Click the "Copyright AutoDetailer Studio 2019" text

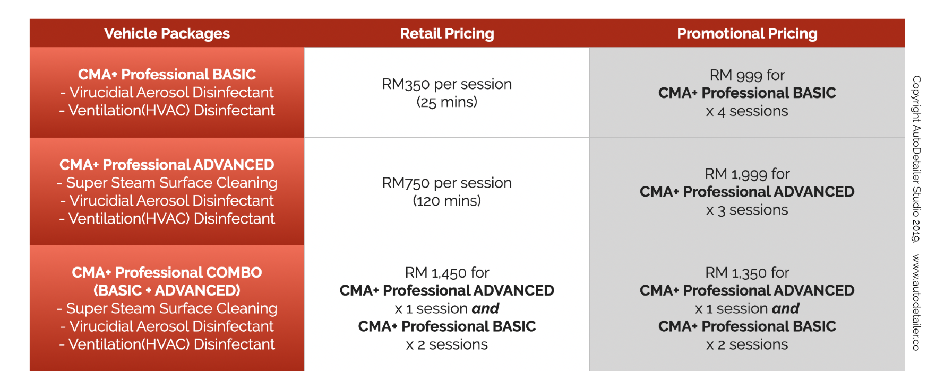pos(916,159)
